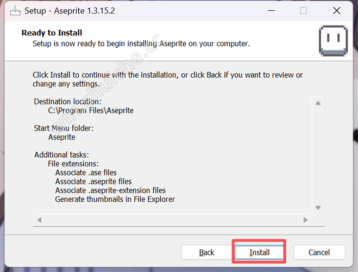Click the 'Destination location:' line
Image resolution: width=358 pixels, height=272 pixels.
[67, 102]
